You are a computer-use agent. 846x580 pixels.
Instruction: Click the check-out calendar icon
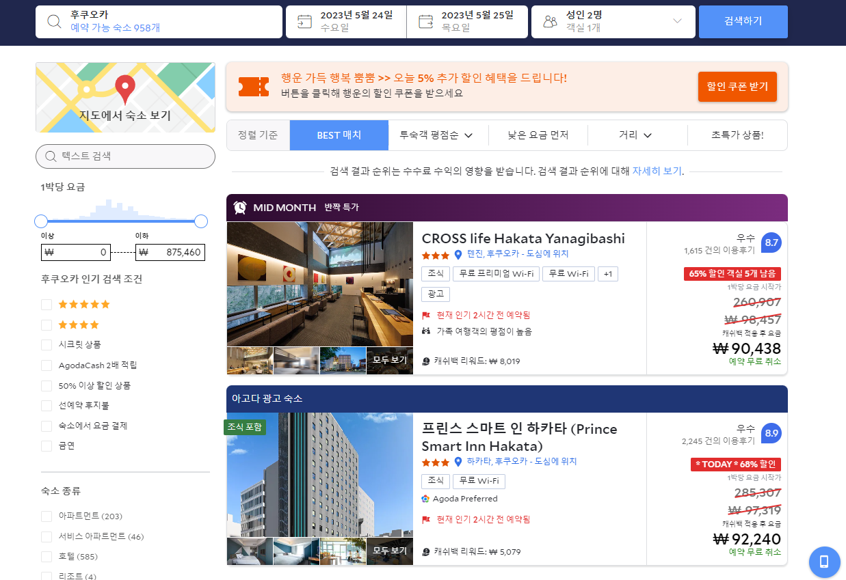click(425, 21)
